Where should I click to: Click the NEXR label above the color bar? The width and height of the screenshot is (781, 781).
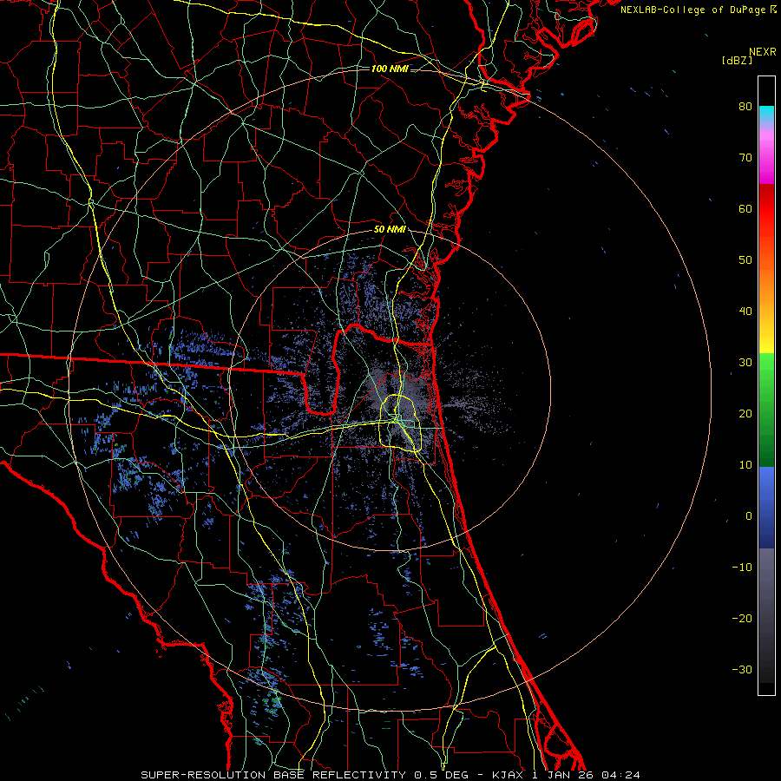[762, 52]
